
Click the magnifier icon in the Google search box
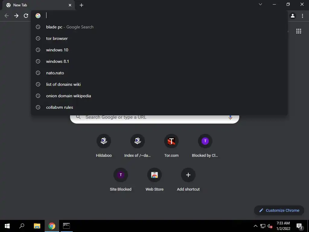78,117
